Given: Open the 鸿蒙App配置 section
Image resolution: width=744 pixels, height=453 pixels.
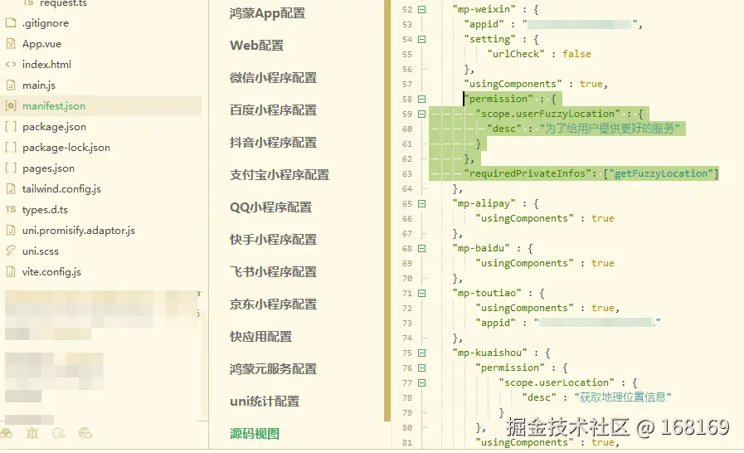Looking at the screenshot, I should (x=267, y=13).
